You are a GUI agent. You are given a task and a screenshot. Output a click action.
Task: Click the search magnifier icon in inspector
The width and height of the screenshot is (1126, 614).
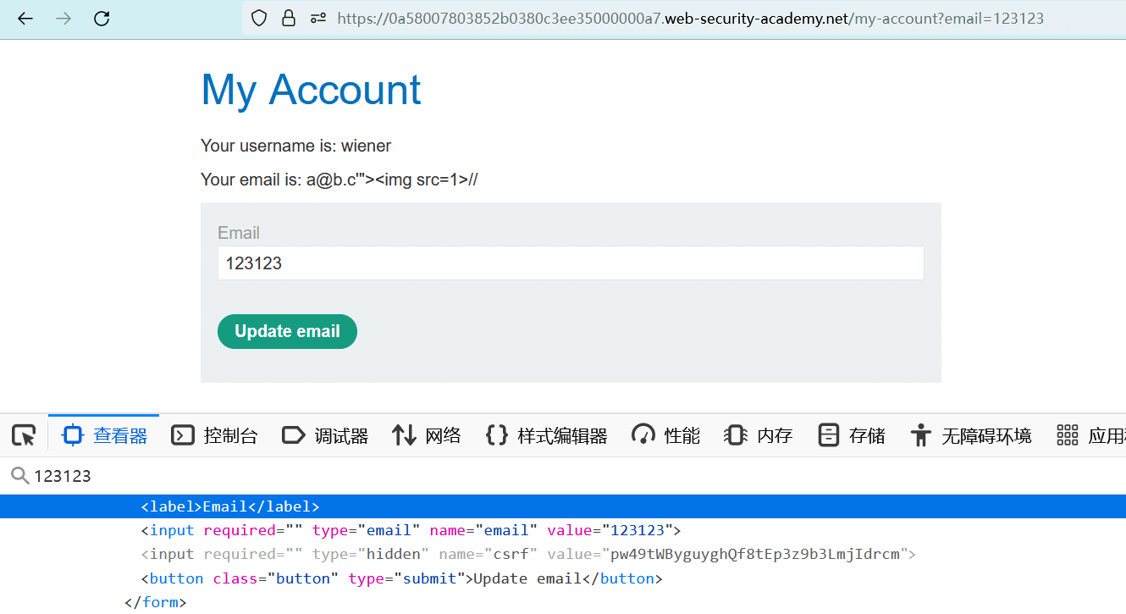(19, 476)
